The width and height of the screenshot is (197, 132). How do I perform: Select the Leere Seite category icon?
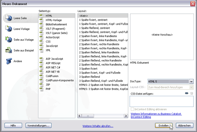(9, 18)
